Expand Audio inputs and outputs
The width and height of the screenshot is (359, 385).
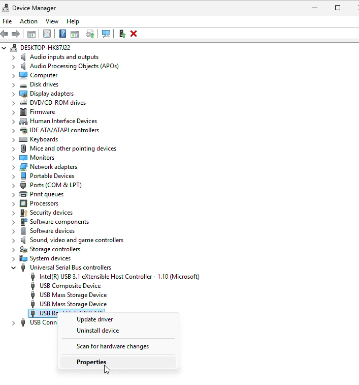14,57
